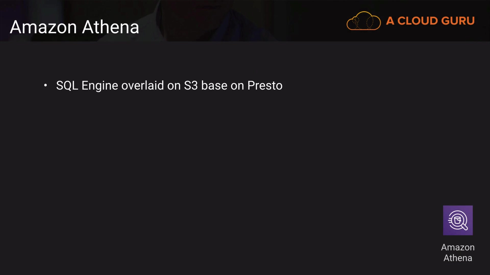Click Athena in the caption below the icon

coord(458,258)
